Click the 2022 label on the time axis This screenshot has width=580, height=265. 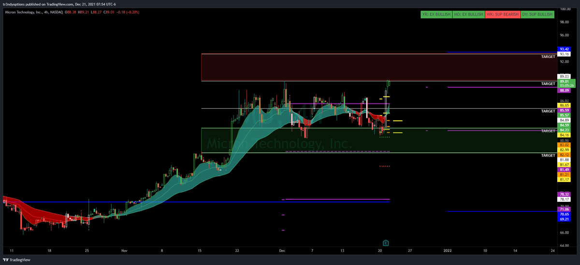pos(448,251)
